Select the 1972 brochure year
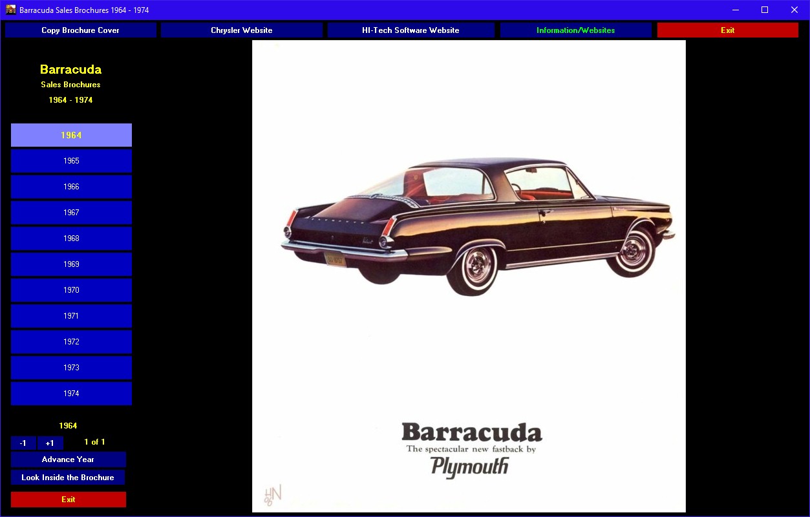The height and width of the screenshot is (517, 810). click(x=71, y=342)
